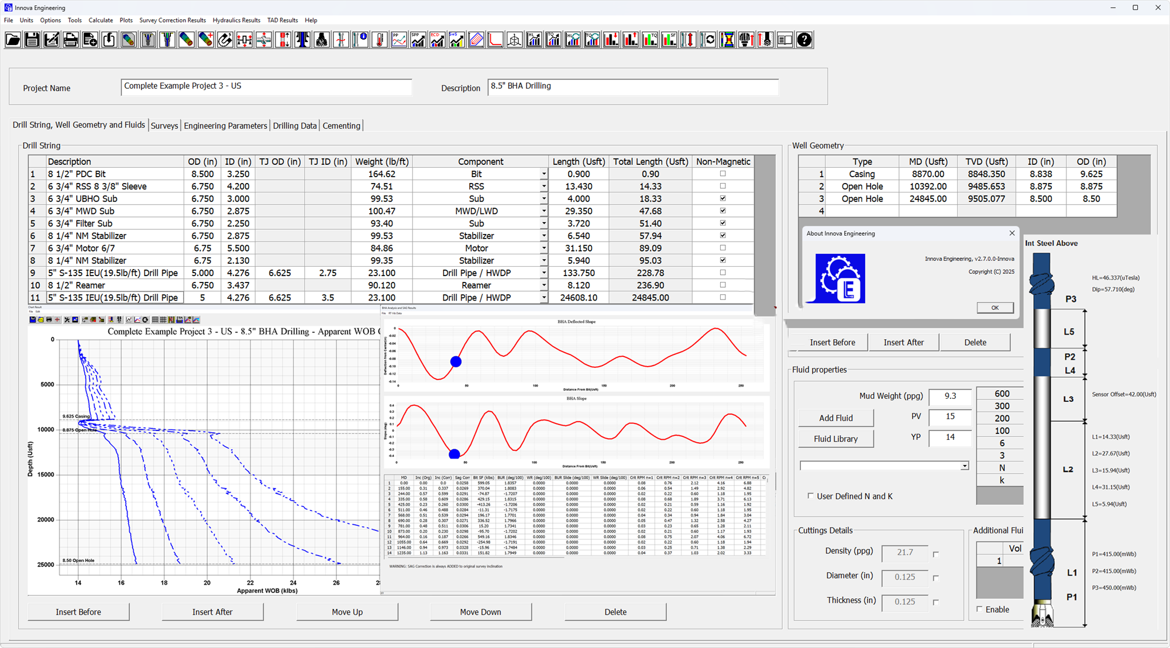Click the pipe with circular refresh arrows icon
Image resolution: width=1170 pixels, height=648 pixels.
pos(707,40)
